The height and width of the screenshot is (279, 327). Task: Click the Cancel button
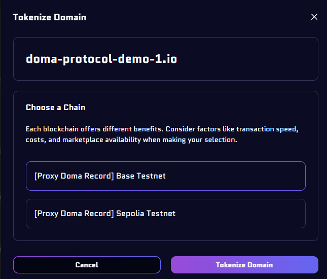point(87,265)
